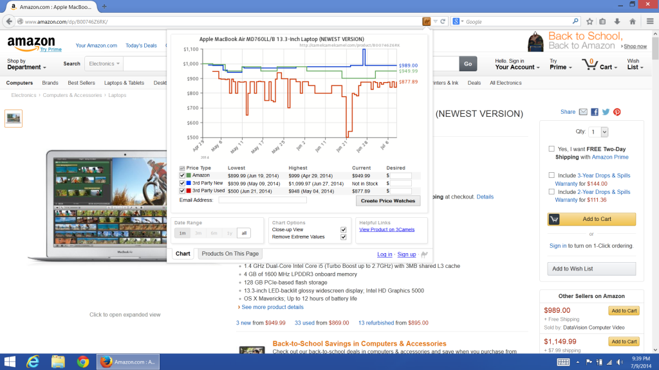Toggle the 3rd Party Used checkbox
The height and width of the screenshot is (370, 659).
[182, 191]
